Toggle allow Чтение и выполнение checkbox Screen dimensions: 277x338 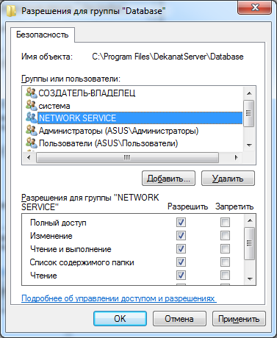tap(181, 249)
